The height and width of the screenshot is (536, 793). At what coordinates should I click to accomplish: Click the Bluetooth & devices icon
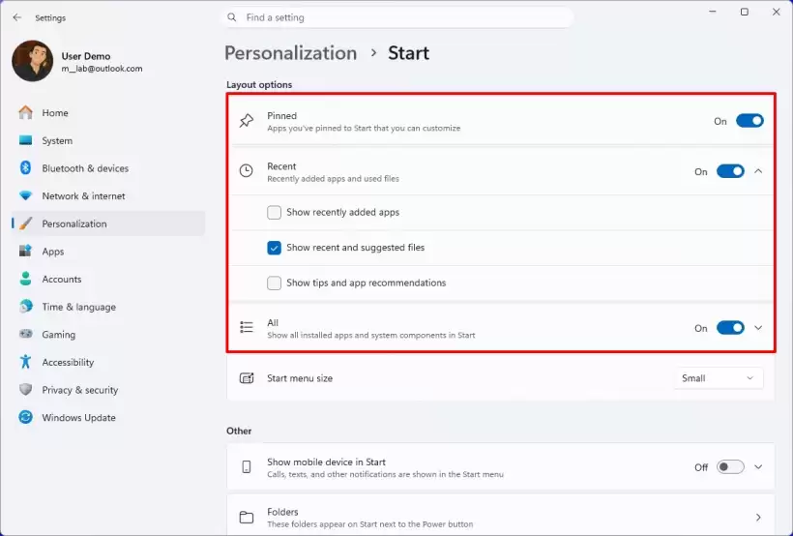point(25,167)
